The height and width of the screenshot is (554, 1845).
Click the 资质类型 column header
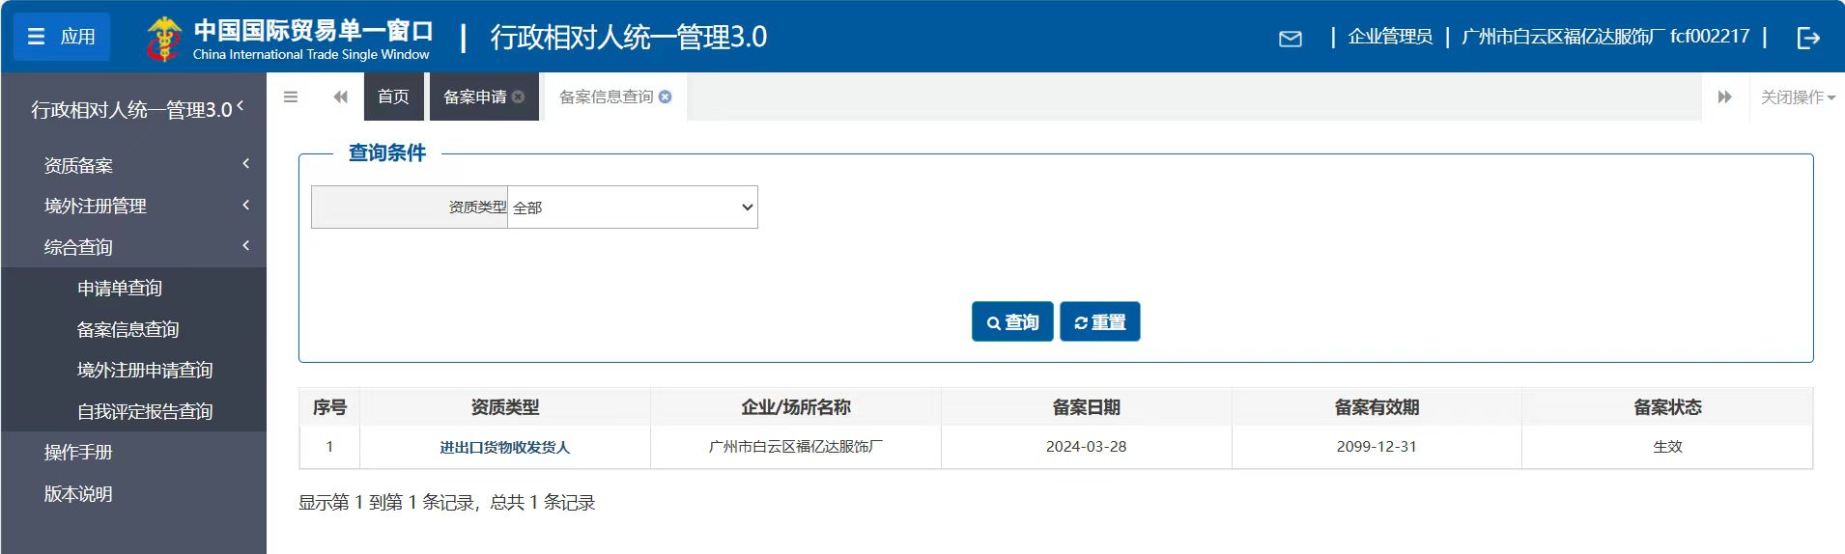505,407
